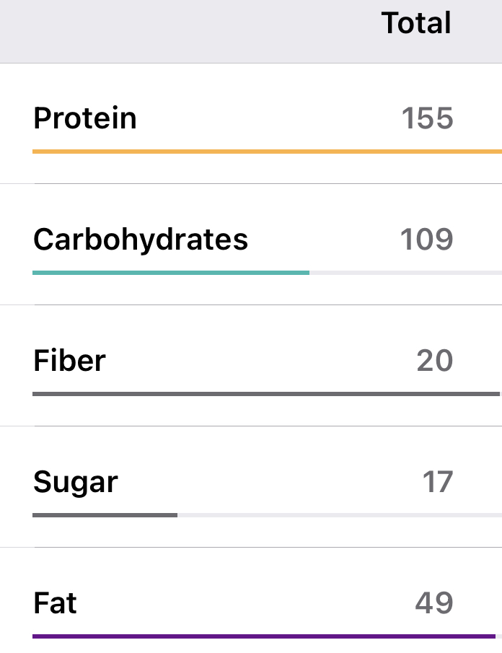Open the Sugar nutrient row label
502x653 pixels.
(x=76, y=482)
